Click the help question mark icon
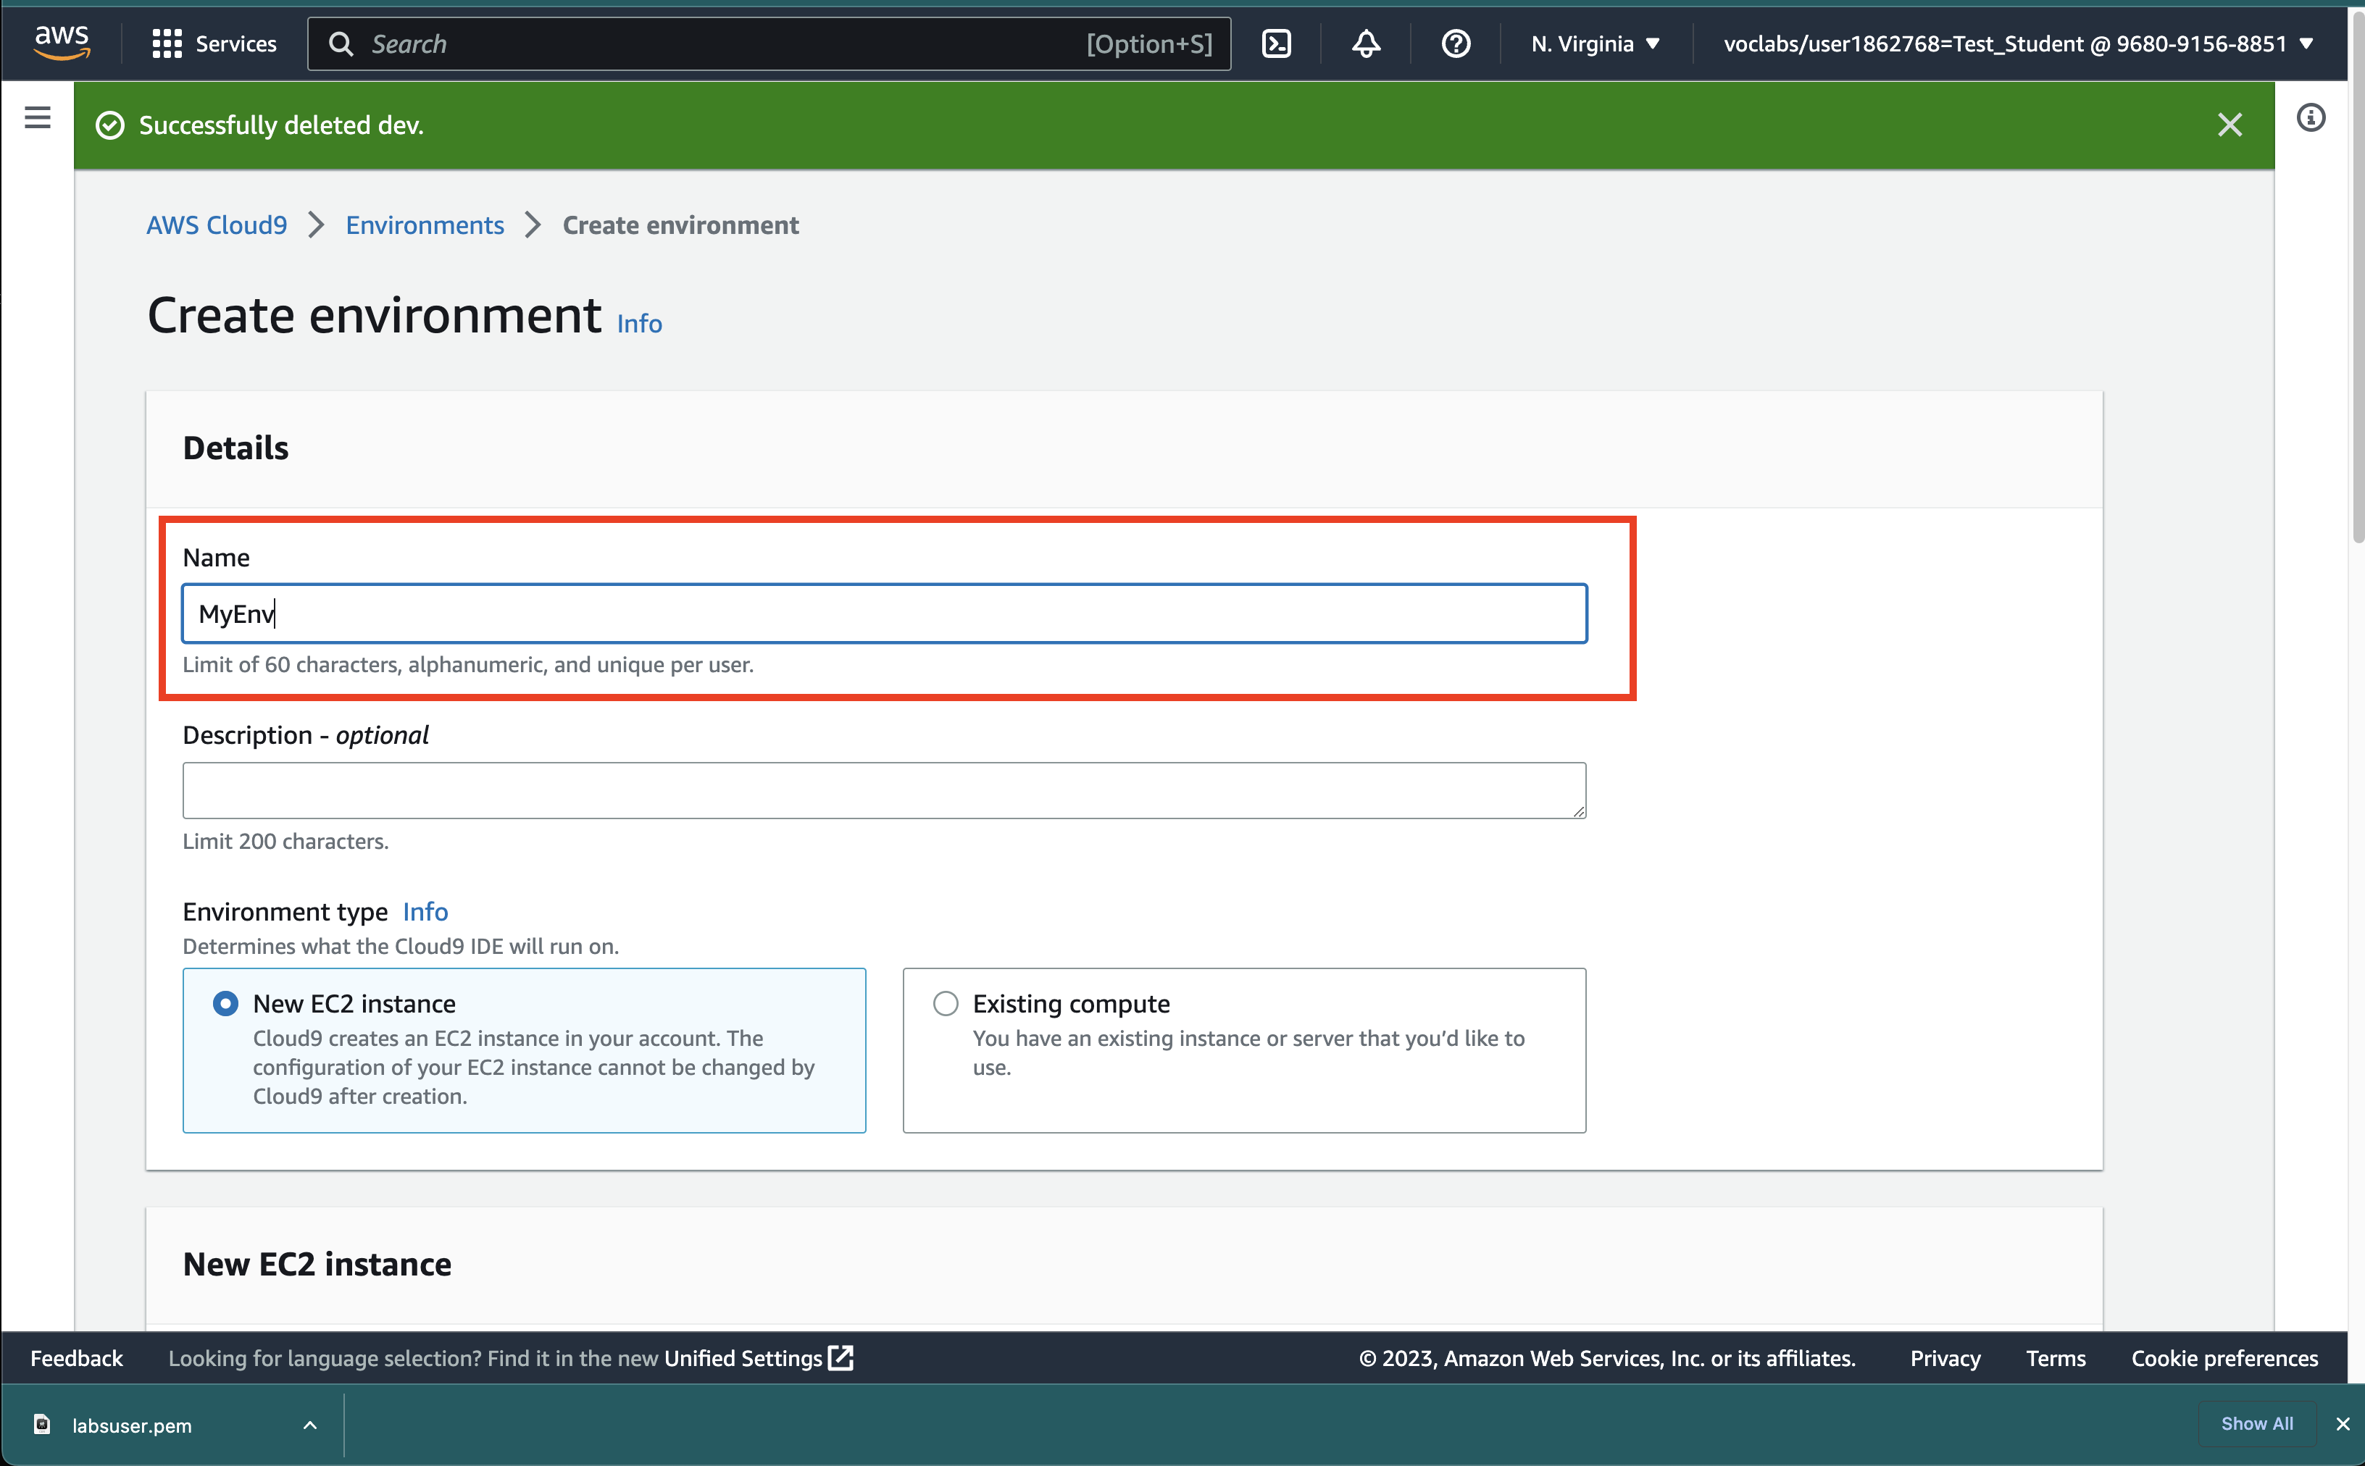Viewport: 2365px width, 1466px height. [x=1456, y=43]
